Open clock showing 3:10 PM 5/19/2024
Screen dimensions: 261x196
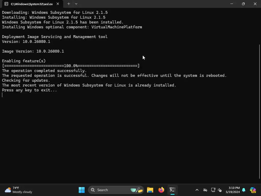tap(233, 190)
